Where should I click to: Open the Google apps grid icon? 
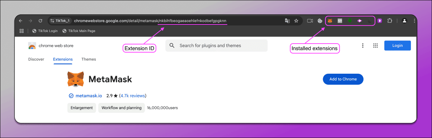[376, 46]
